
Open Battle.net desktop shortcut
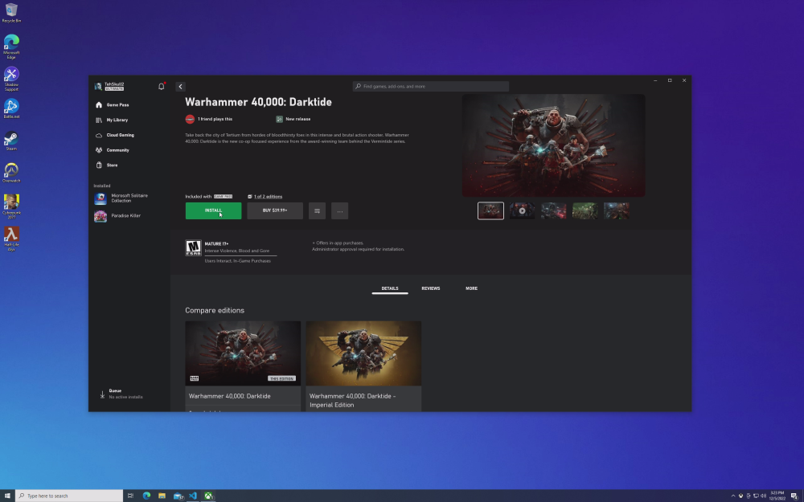[11, 108]
